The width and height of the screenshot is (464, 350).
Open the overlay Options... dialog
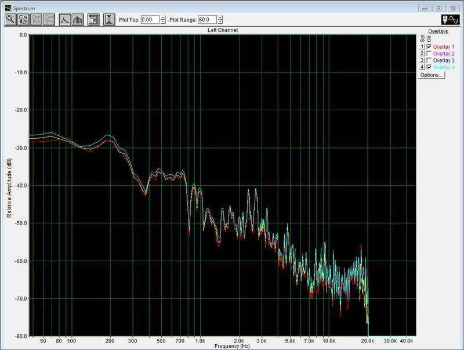click(x=432, y=75)
